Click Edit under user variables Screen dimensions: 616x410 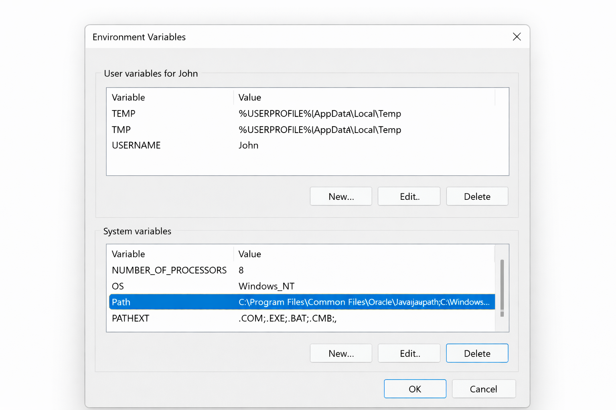(x=409, y=196)
